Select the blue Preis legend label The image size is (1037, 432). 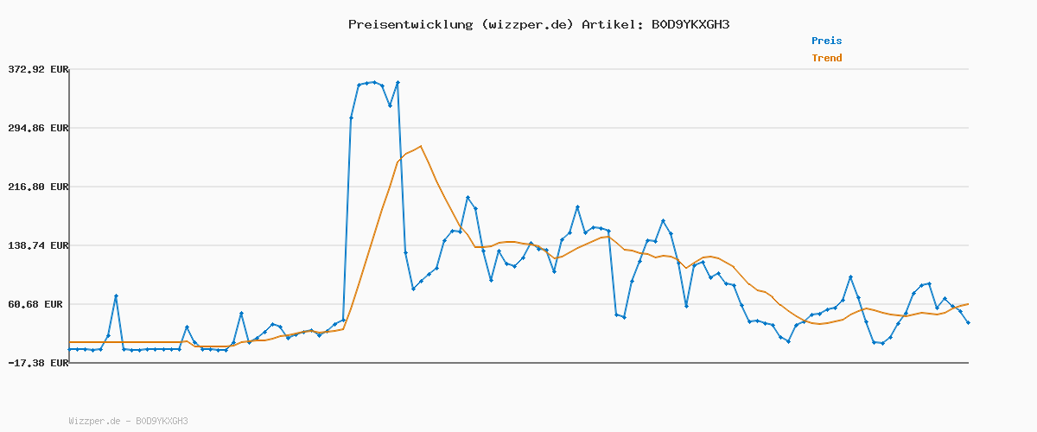[826, 41]
